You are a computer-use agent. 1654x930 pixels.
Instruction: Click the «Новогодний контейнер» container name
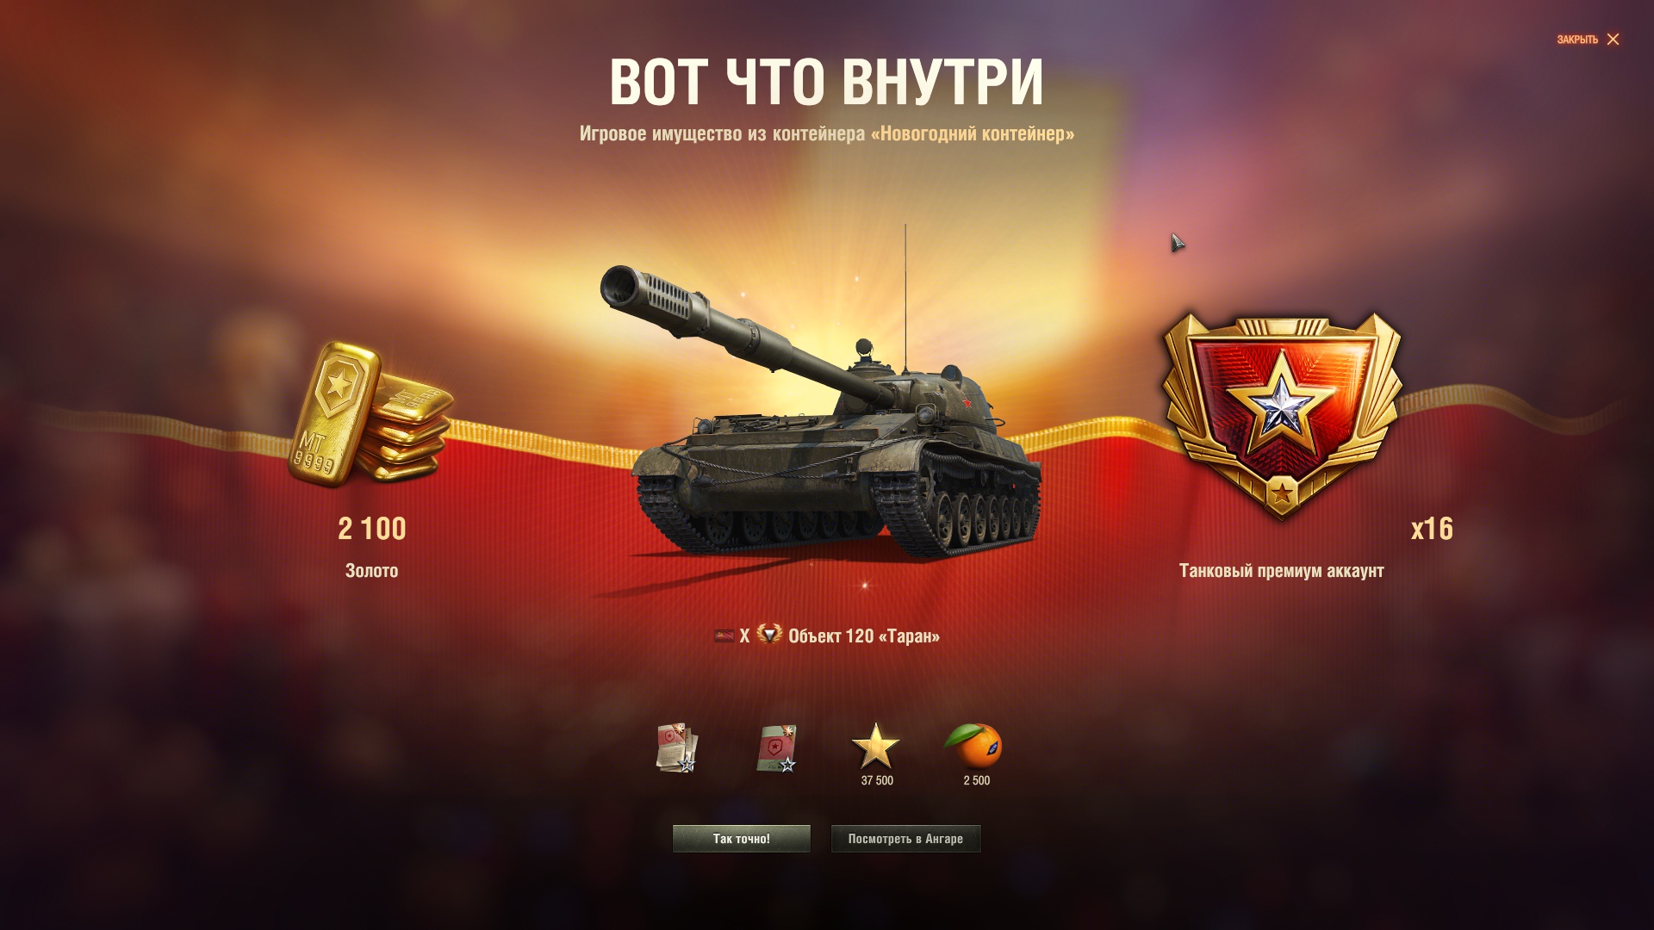click(x=973, y=133)
